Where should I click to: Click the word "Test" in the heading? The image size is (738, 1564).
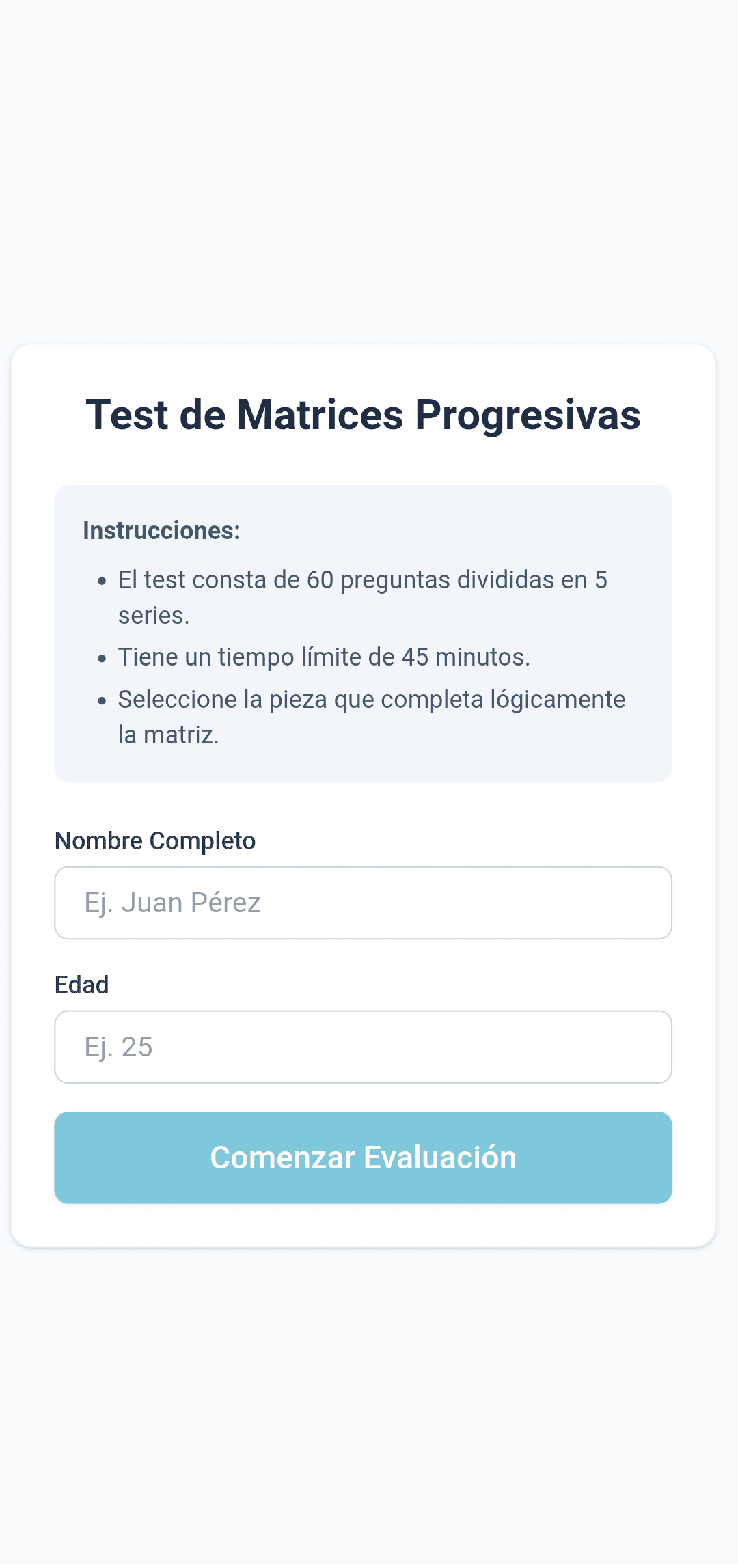coord(127,415)
